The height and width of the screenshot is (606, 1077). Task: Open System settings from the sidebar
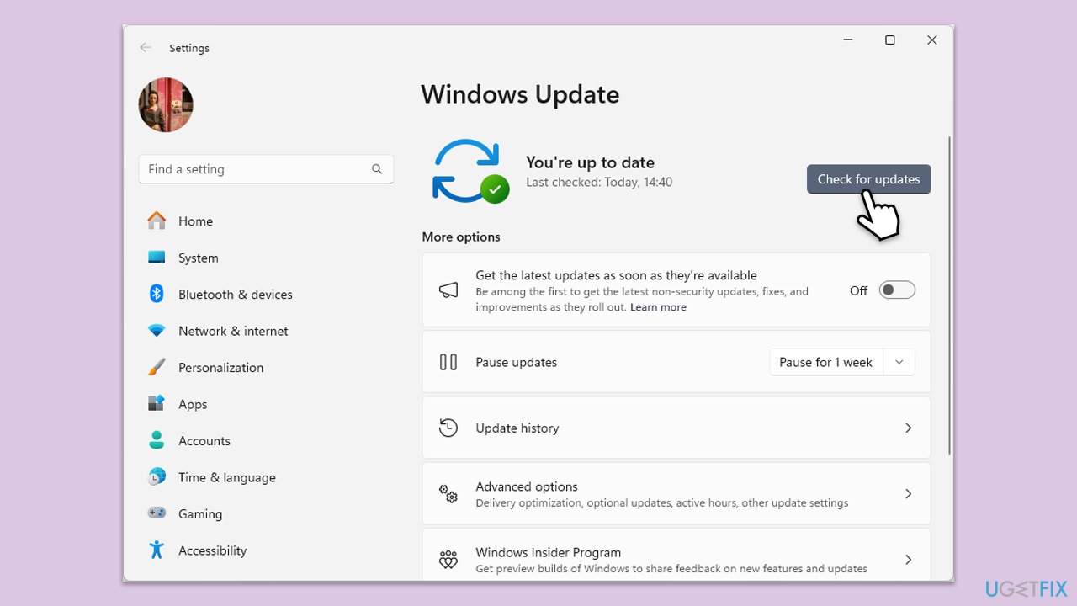click(x=198, y=258)
